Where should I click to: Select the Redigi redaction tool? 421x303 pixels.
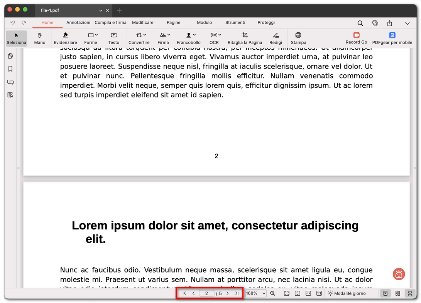(276, 38)
